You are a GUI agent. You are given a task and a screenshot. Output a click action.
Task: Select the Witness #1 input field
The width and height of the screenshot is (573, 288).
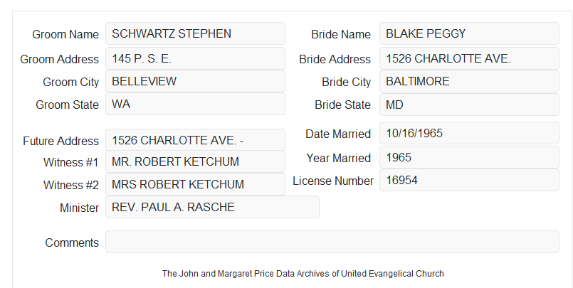click(x=195, y=161)
